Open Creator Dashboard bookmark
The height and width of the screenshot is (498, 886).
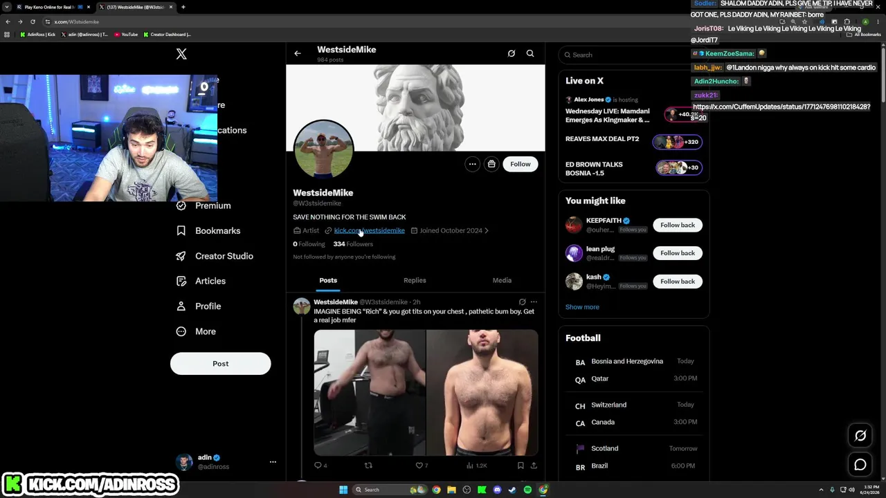pyautogui.click(x=167, y=35)
